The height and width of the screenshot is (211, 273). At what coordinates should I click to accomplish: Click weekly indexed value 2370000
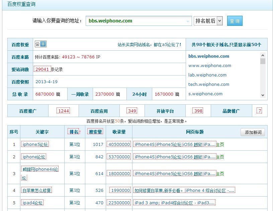[x=105, y=94]
